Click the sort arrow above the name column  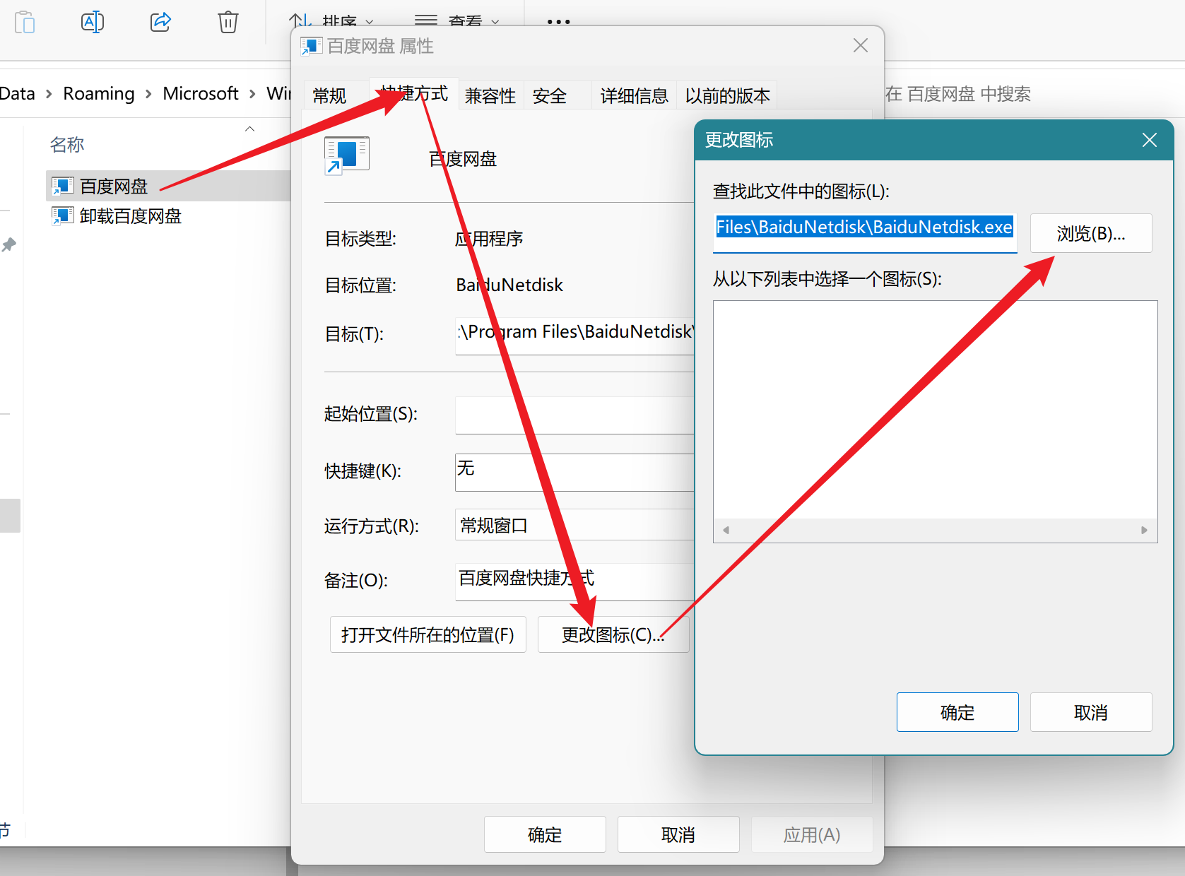[x=249, y=129]
